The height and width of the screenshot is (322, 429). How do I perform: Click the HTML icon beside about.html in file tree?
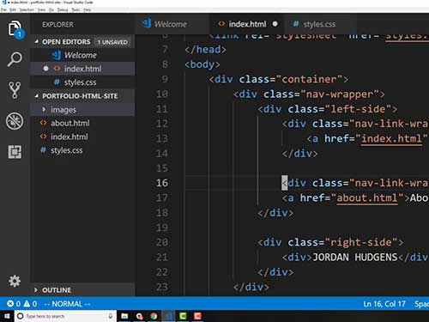[43, 123]
